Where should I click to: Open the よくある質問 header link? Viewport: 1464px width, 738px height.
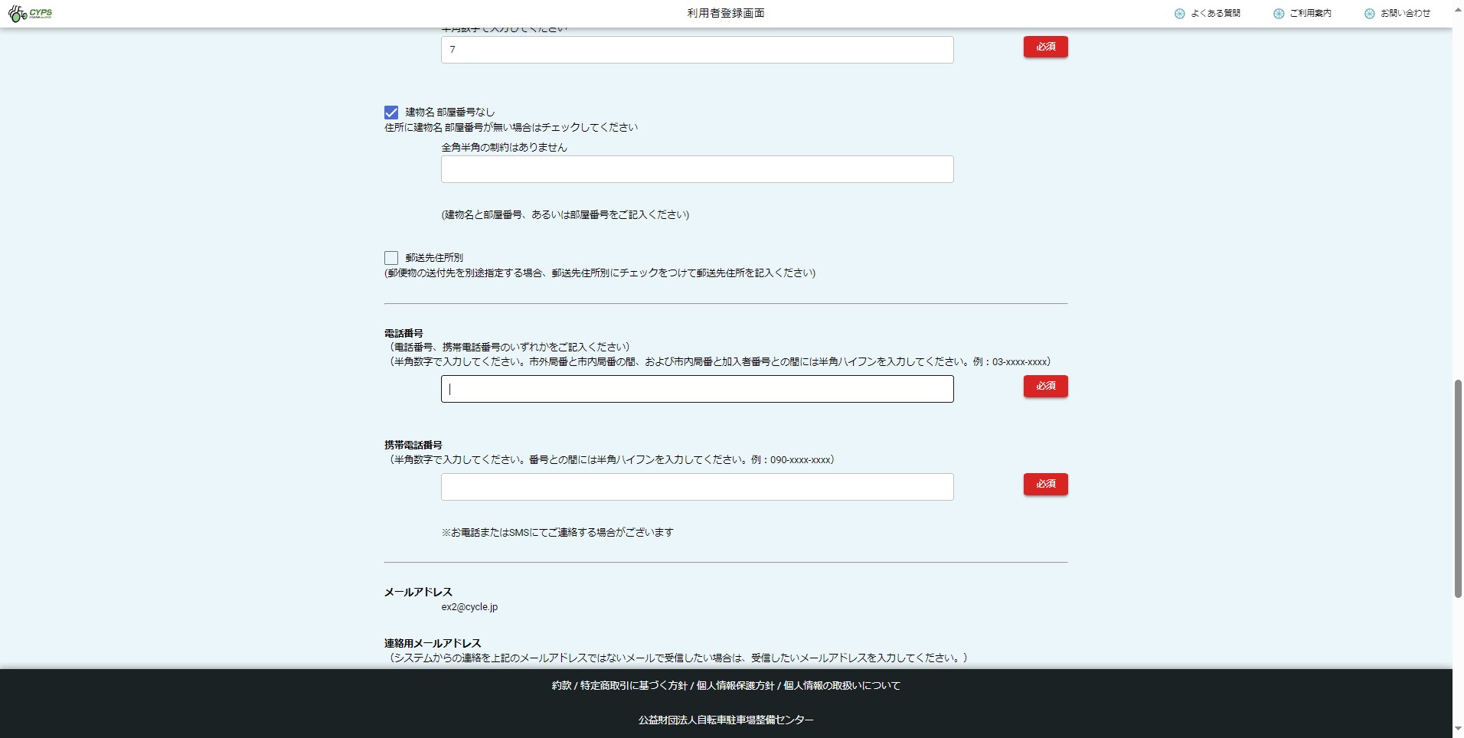(x=1215, y=14)
